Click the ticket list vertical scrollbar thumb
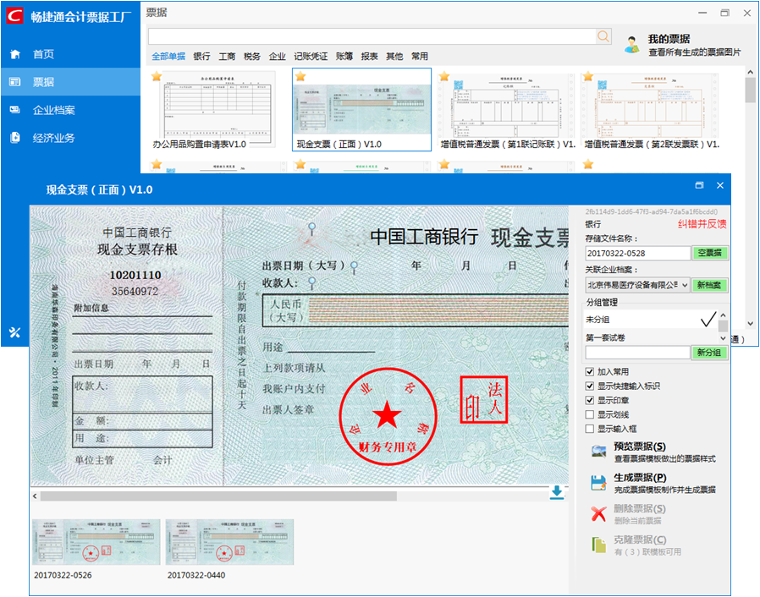Viewport: 760px width, 597px height. pos(751,90)
